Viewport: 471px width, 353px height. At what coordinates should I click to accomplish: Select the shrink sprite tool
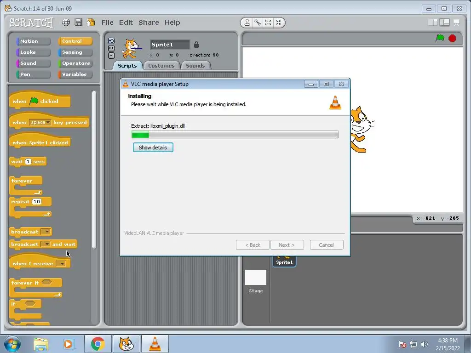click(279, 23)
